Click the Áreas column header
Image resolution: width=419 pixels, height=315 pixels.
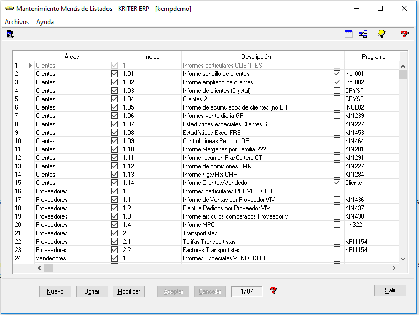71,57
